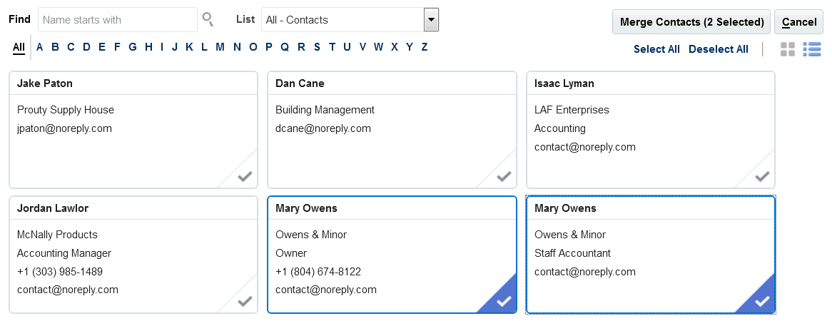Filter contacts by letter M
Image resolution: width=832 pixels, height=321 pixels.
pyautogui.click(x=220, y=47)
